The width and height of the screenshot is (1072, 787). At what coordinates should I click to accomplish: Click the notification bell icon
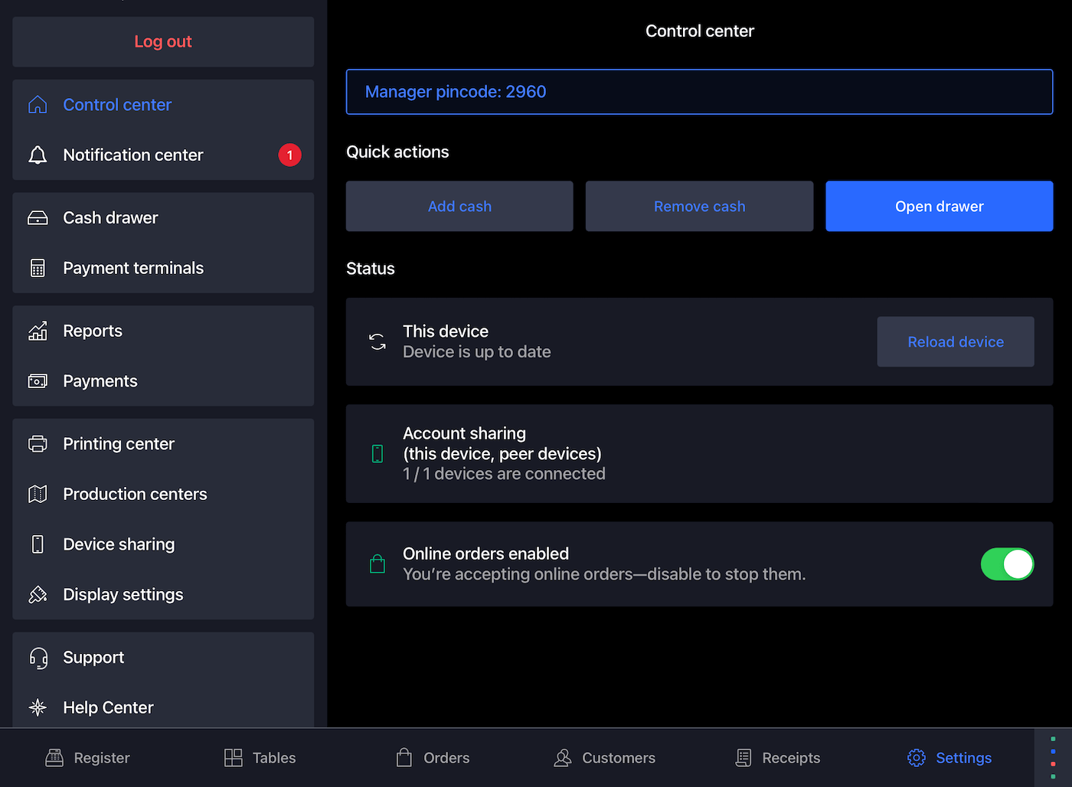38,155
